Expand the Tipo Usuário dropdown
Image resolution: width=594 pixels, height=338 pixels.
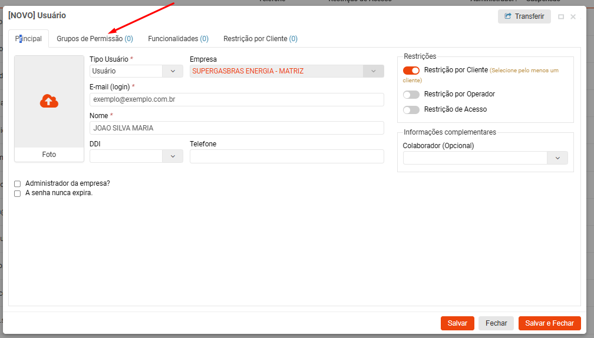coord(173,71)
